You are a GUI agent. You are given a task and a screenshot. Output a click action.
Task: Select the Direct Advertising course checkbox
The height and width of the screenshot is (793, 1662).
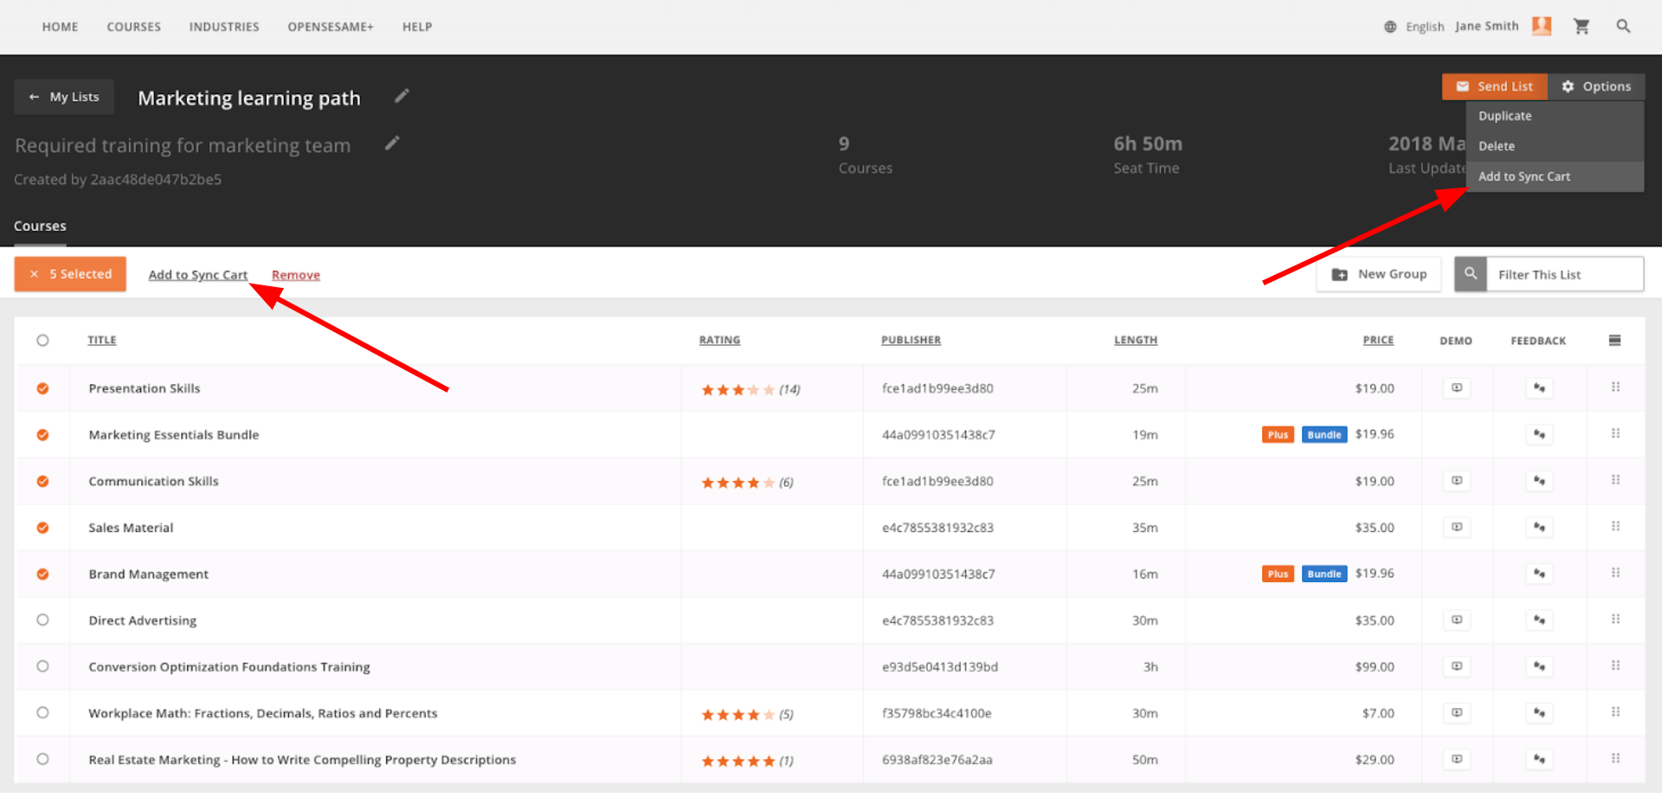click(42, 620)
